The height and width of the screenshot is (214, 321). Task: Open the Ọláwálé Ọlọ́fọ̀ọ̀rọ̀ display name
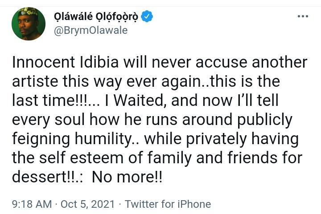click(x=96, y=17)
